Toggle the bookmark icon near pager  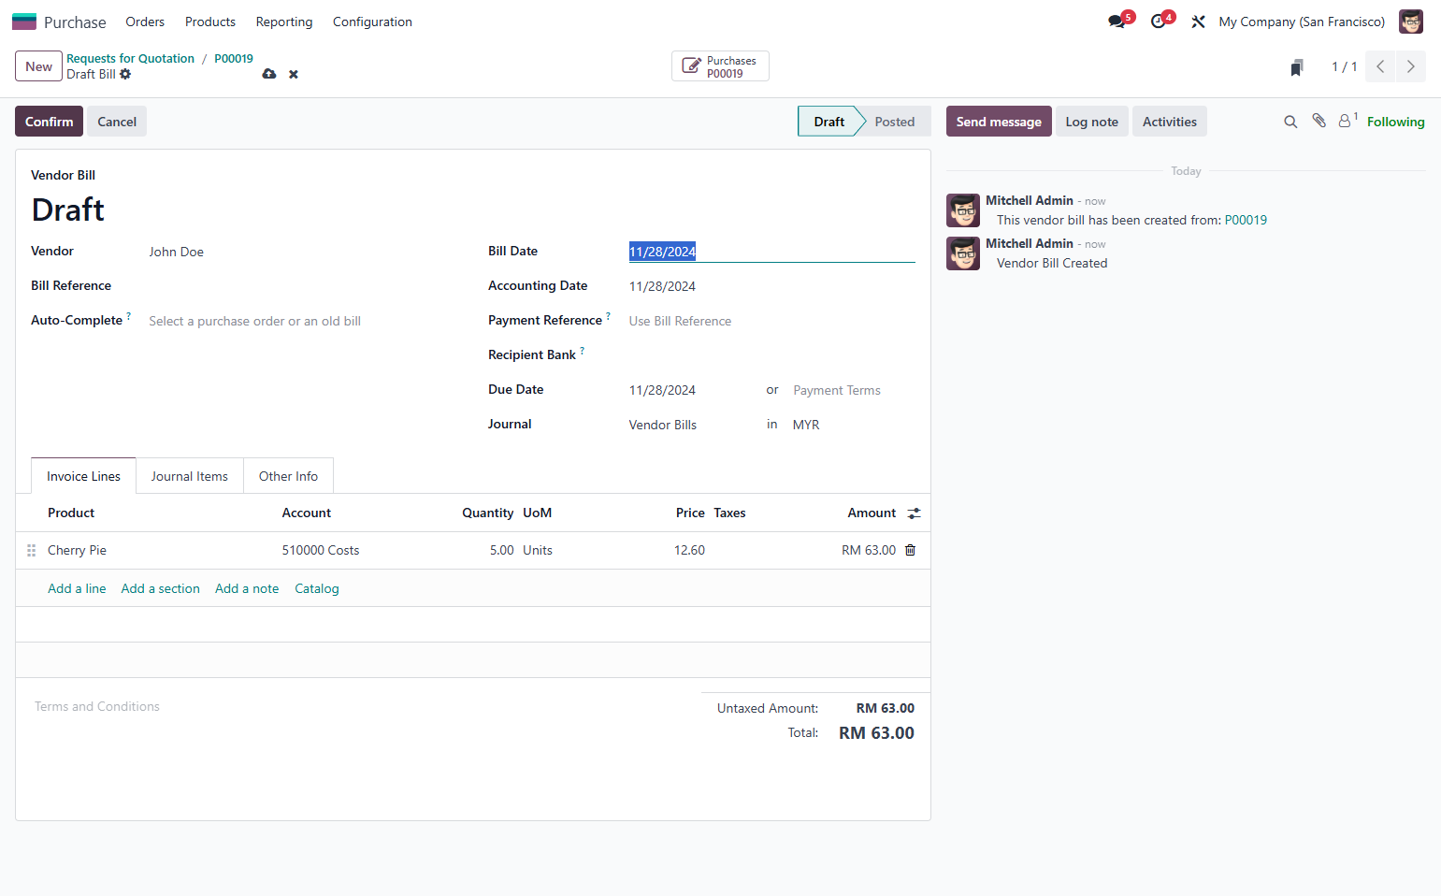pyautogui.click(x=1297, y=67)
